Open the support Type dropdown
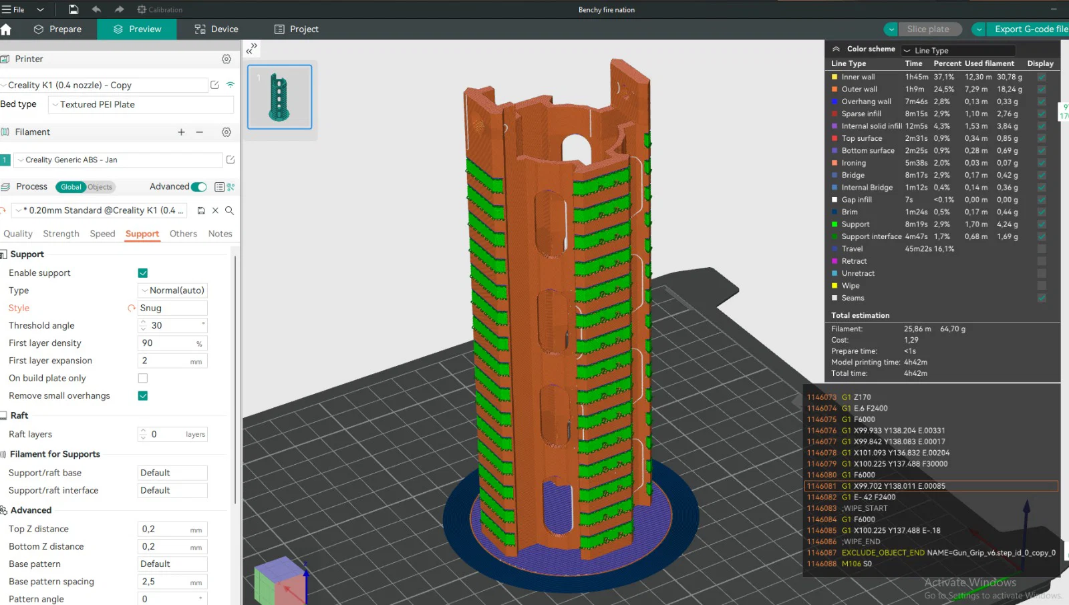The width and height of the screenshot is (1069, 605). pos(172,290)
